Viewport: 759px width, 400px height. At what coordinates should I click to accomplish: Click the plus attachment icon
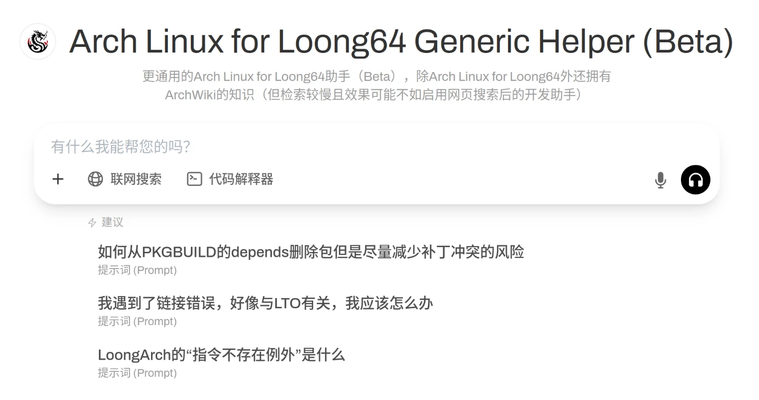click(x=58, y=179)
